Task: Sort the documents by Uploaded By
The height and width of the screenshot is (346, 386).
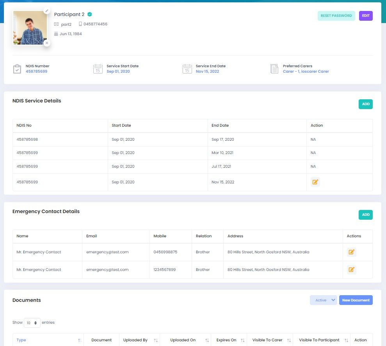Action: tap(140, 340)
